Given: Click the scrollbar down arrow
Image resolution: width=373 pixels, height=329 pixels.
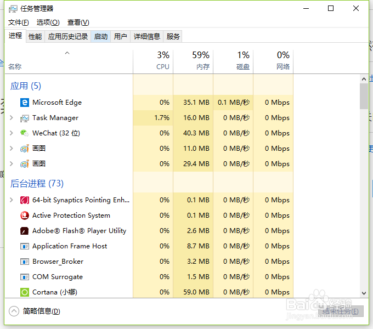Looking at the screenshot, I should (x=364, y=293).
